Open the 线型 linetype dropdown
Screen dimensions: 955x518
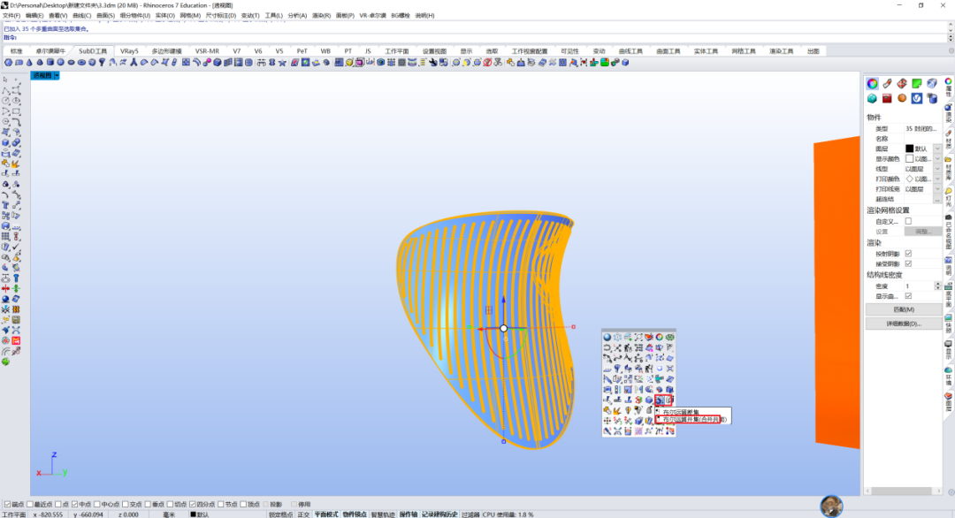(x=937, y=169)
